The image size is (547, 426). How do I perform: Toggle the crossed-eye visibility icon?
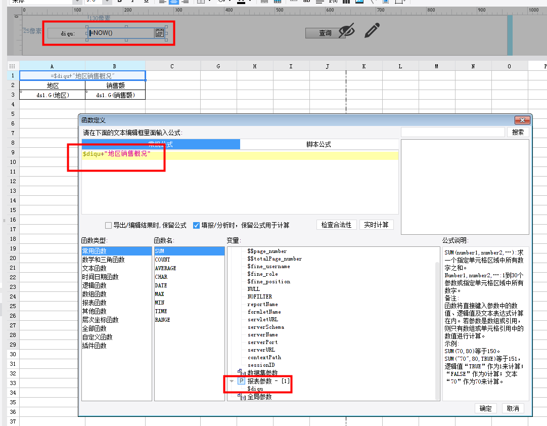pyautogui.click(x=346, y=31)
